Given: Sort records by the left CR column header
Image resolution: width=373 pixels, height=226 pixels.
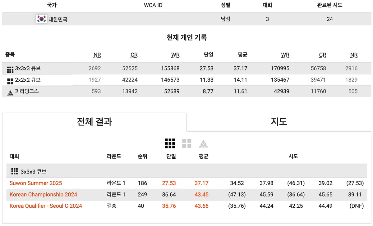Looking at the screenshot, I should click(134, 55).
